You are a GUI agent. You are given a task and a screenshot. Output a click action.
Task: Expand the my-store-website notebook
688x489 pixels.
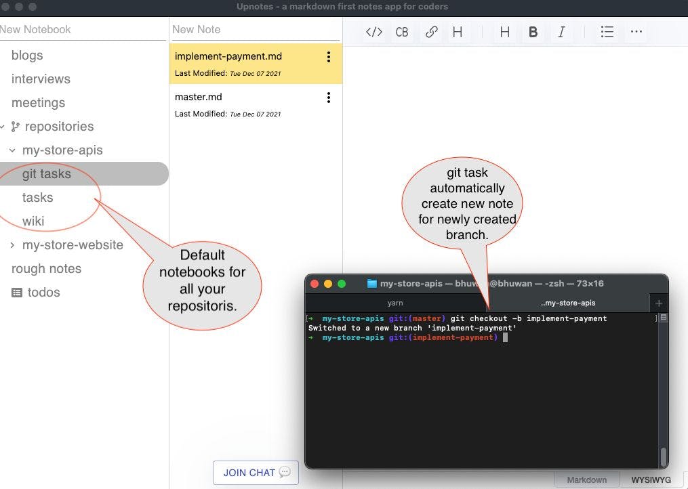pyautogui.click(x=12, y=244)
